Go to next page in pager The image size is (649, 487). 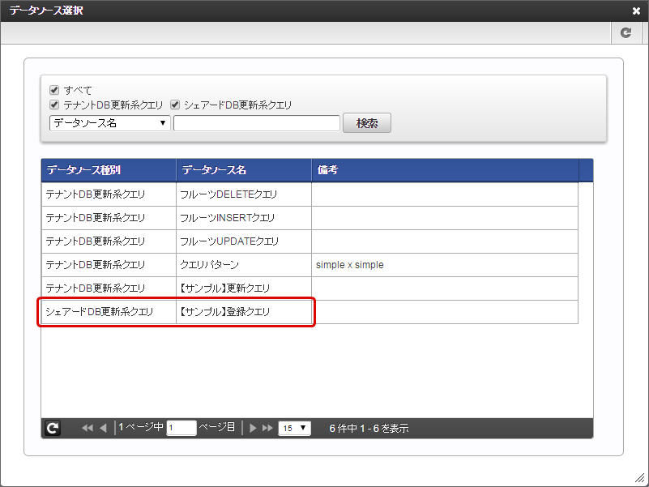[253, 428]
